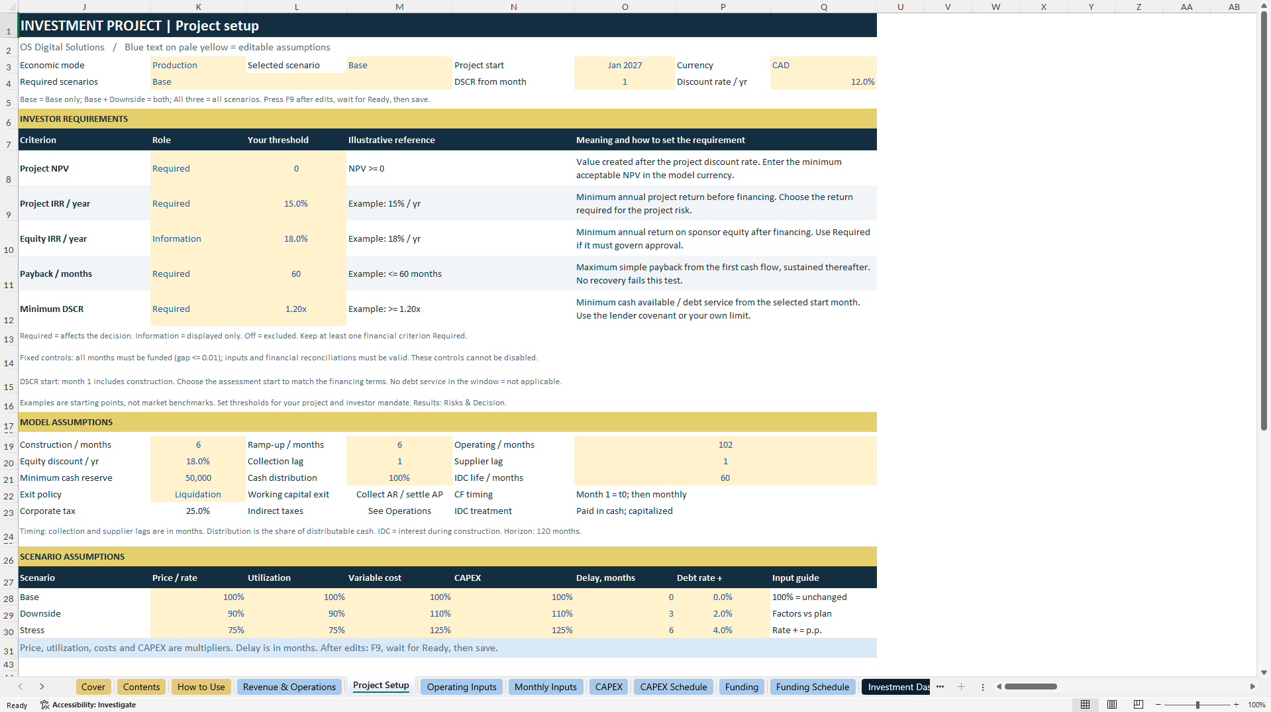The height and width of the screenshot is (712, 1271).
Task: Select Payback threshold 60 cell
Action: click(296, 274)
